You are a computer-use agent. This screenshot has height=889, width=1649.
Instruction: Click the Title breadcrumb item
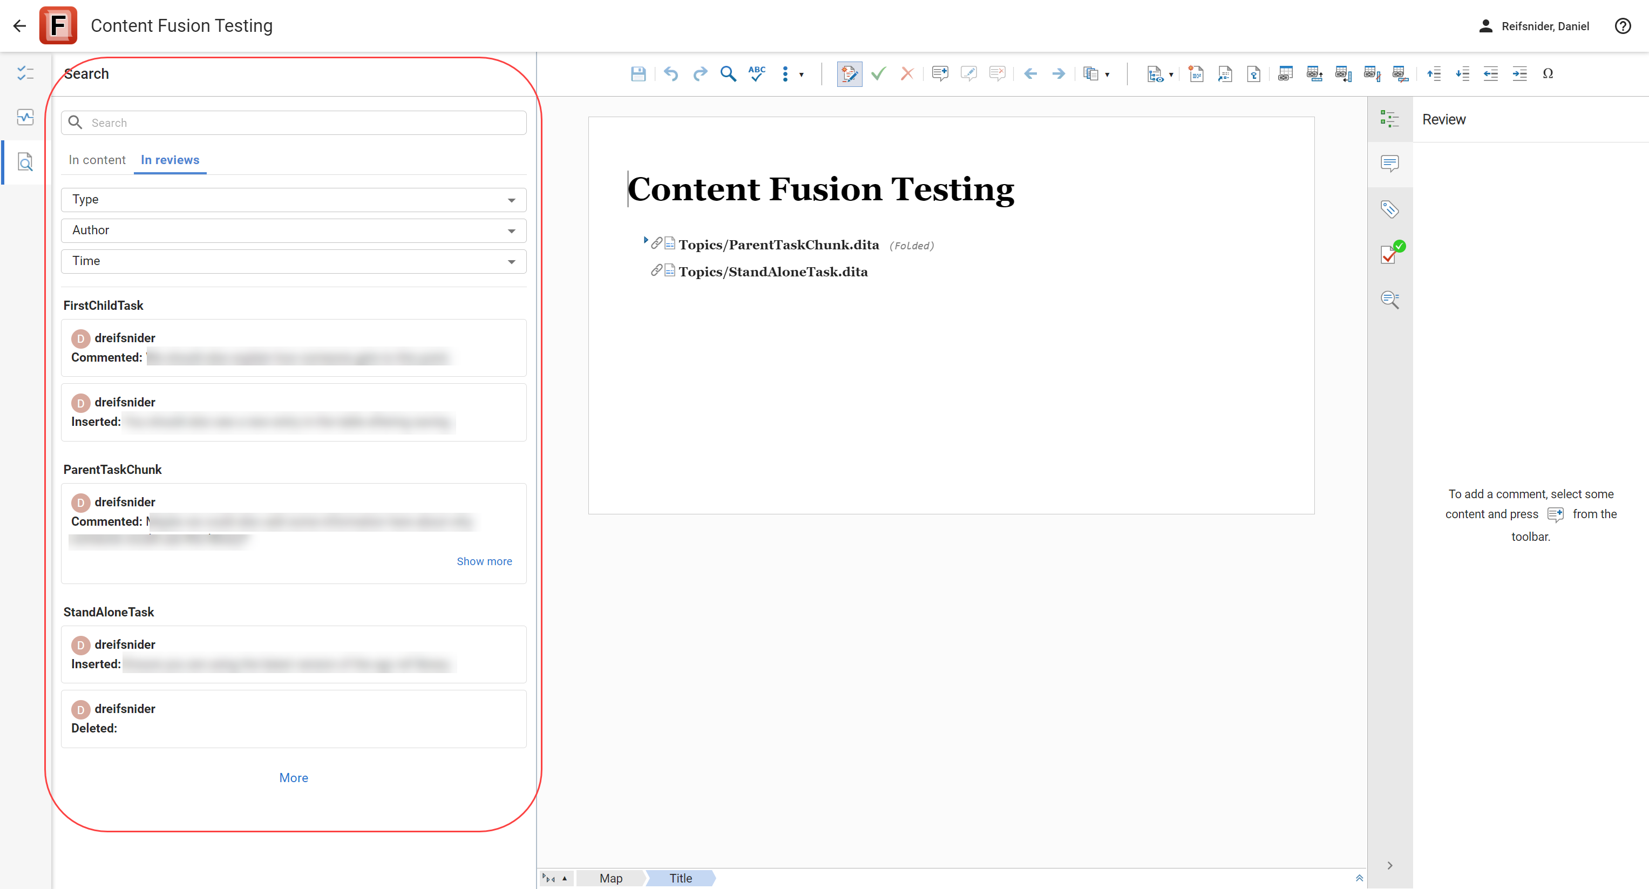(x=681, y=878)
